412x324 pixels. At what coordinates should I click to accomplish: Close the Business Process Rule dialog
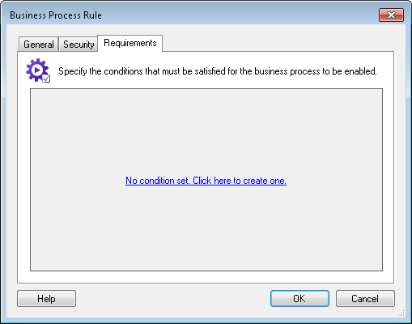point(391,15)
